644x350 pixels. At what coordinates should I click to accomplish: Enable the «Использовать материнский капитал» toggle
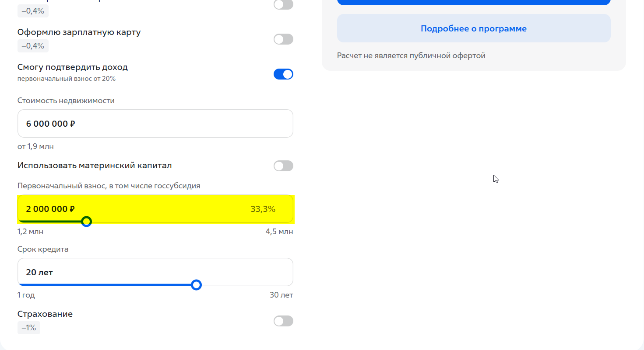[x=283, y=166]
